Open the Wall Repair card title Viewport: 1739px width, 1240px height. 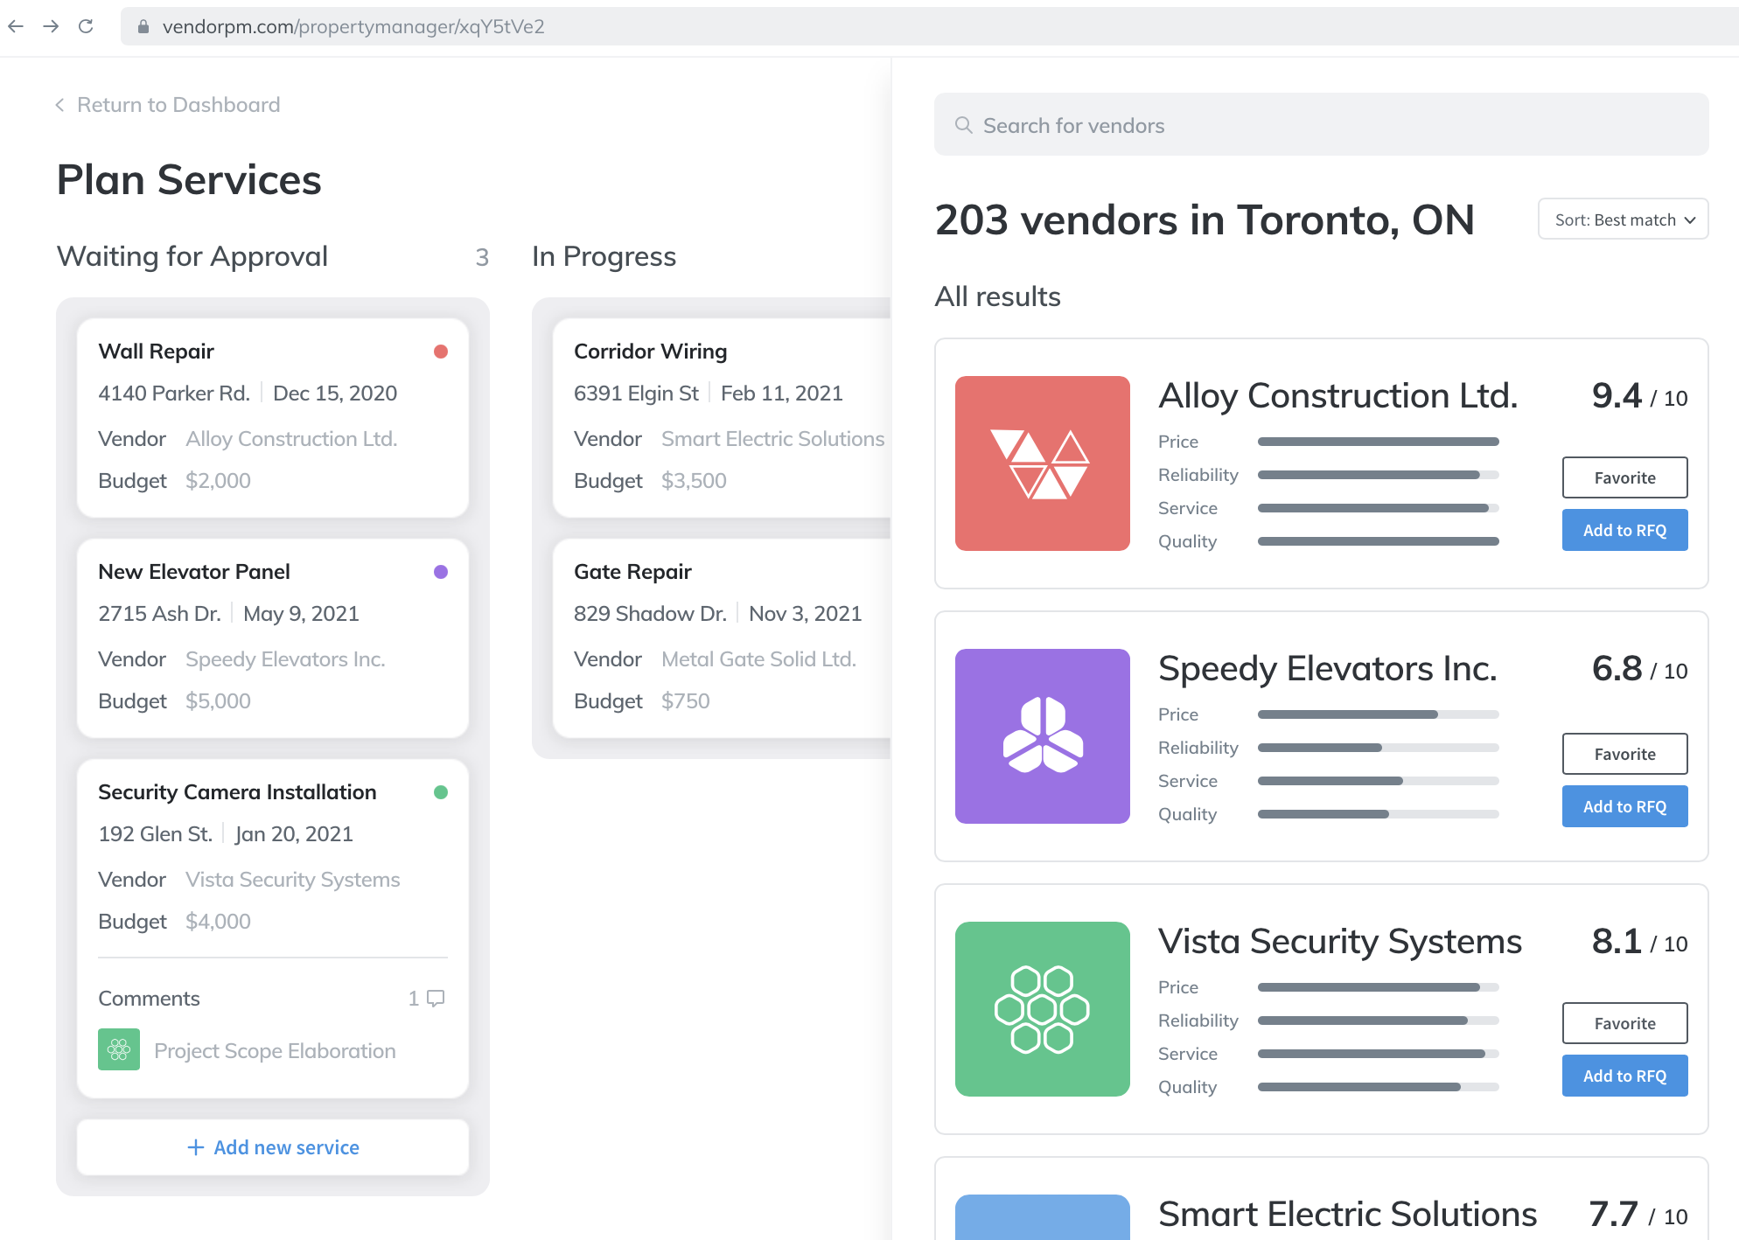156,352
